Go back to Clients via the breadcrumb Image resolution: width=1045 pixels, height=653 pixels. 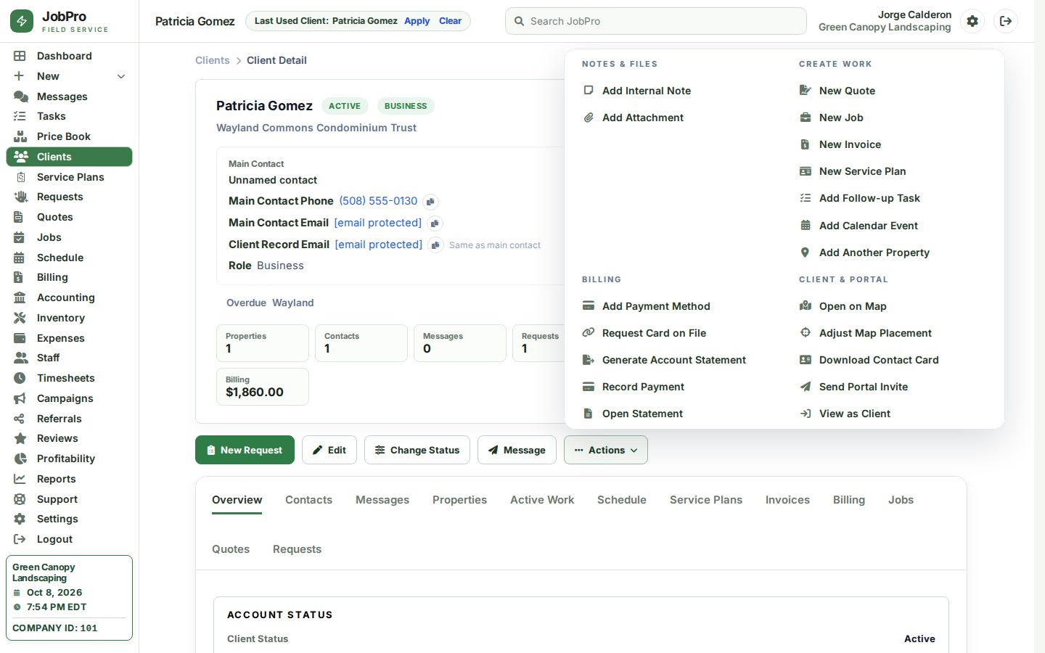(213, 60)
